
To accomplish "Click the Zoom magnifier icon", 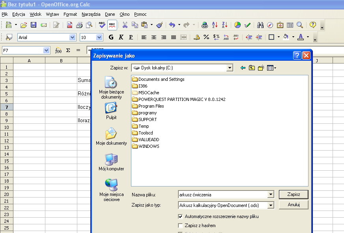I will (x=300, y=25).
